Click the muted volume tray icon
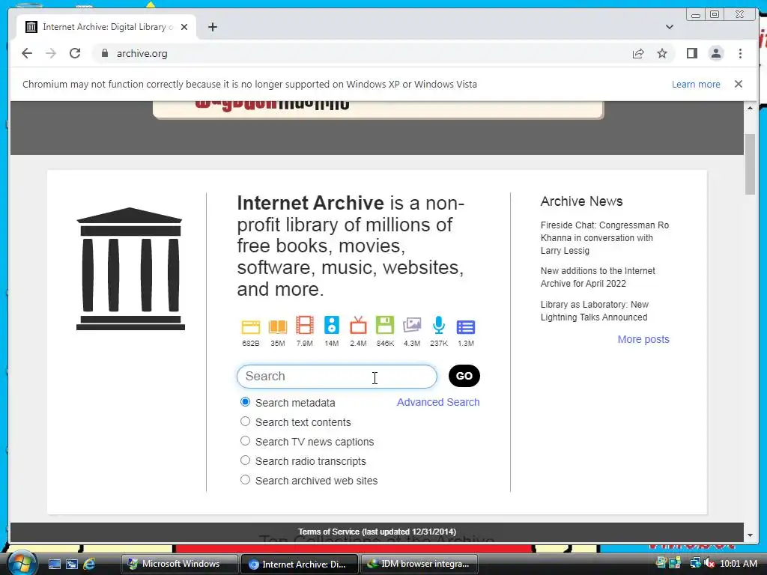Viewport: 767px width, 575px height. [x=709, y=563]
